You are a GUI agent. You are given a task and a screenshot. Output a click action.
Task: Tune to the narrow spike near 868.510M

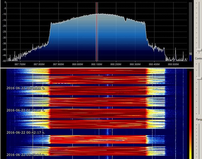pos(175,54)
